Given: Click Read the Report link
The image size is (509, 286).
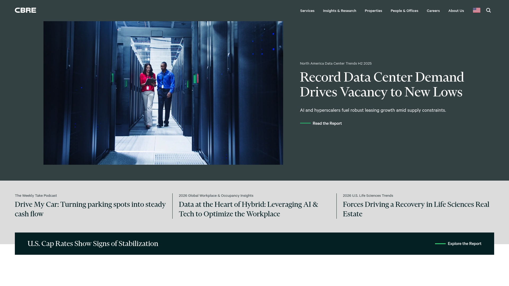Looking at the screenshot, I should (x=327, y=123).
